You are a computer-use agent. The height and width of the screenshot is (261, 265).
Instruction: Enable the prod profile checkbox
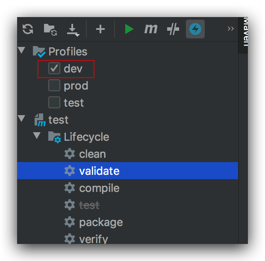pyautogui.click(x=54, y=86)
